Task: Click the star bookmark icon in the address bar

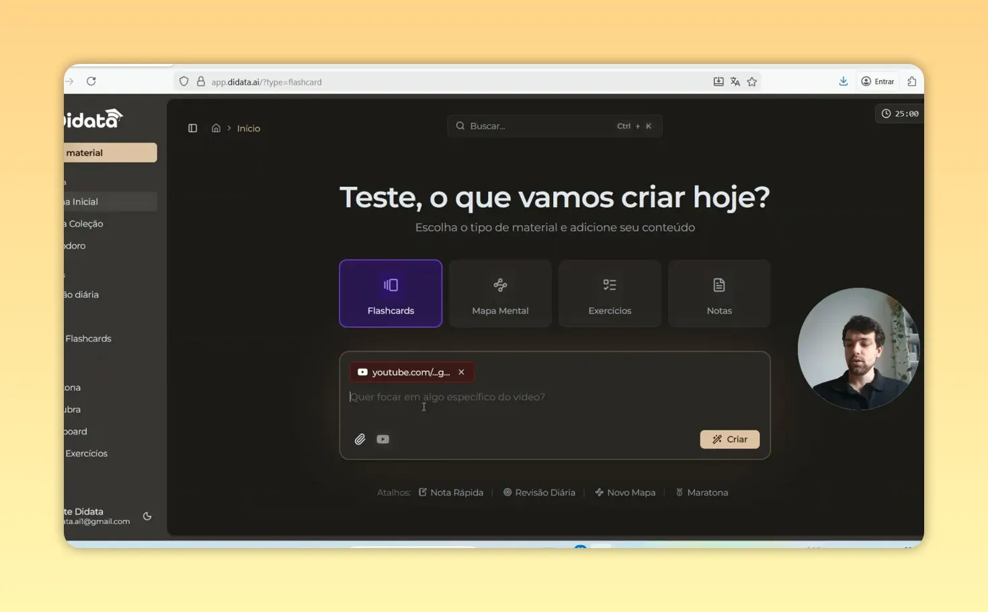Action: tap(752, 81)
